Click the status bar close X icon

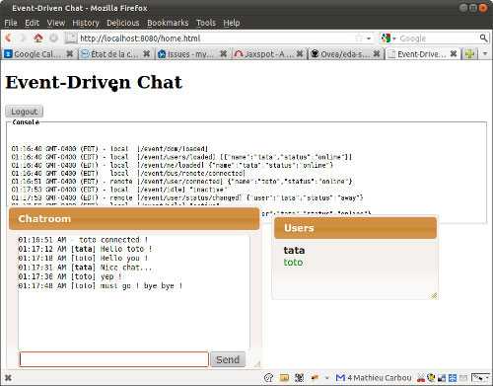pyautogui.click(x=9, y=378)
